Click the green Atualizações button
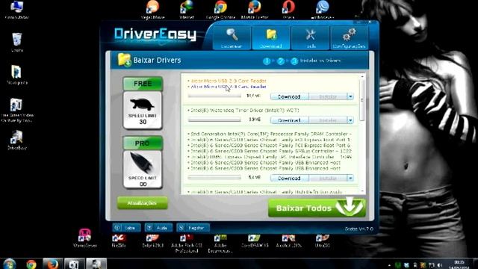Viewport: 478px width, 269px height. [143, 203]
